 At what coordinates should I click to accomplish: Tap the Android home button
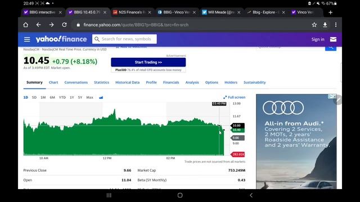tap(180, 195)
